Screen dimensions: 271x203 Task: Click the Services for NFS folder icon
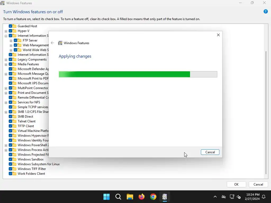pos(15,102)
